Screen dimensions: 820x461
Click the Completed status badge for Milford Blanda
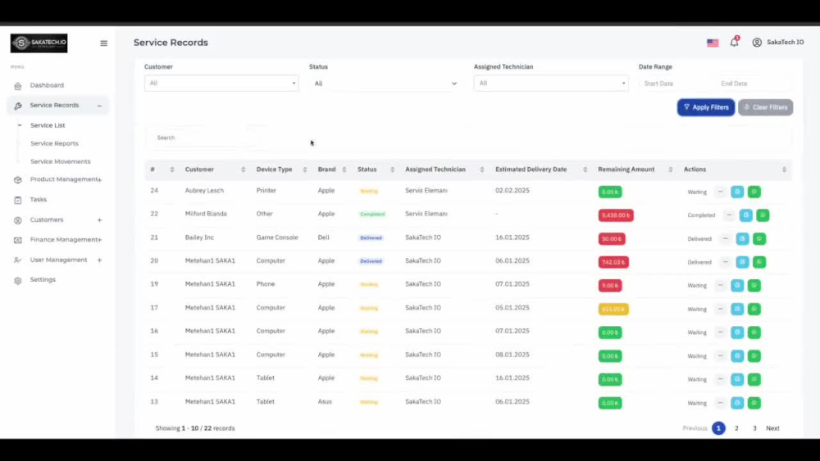pos(372,215)
